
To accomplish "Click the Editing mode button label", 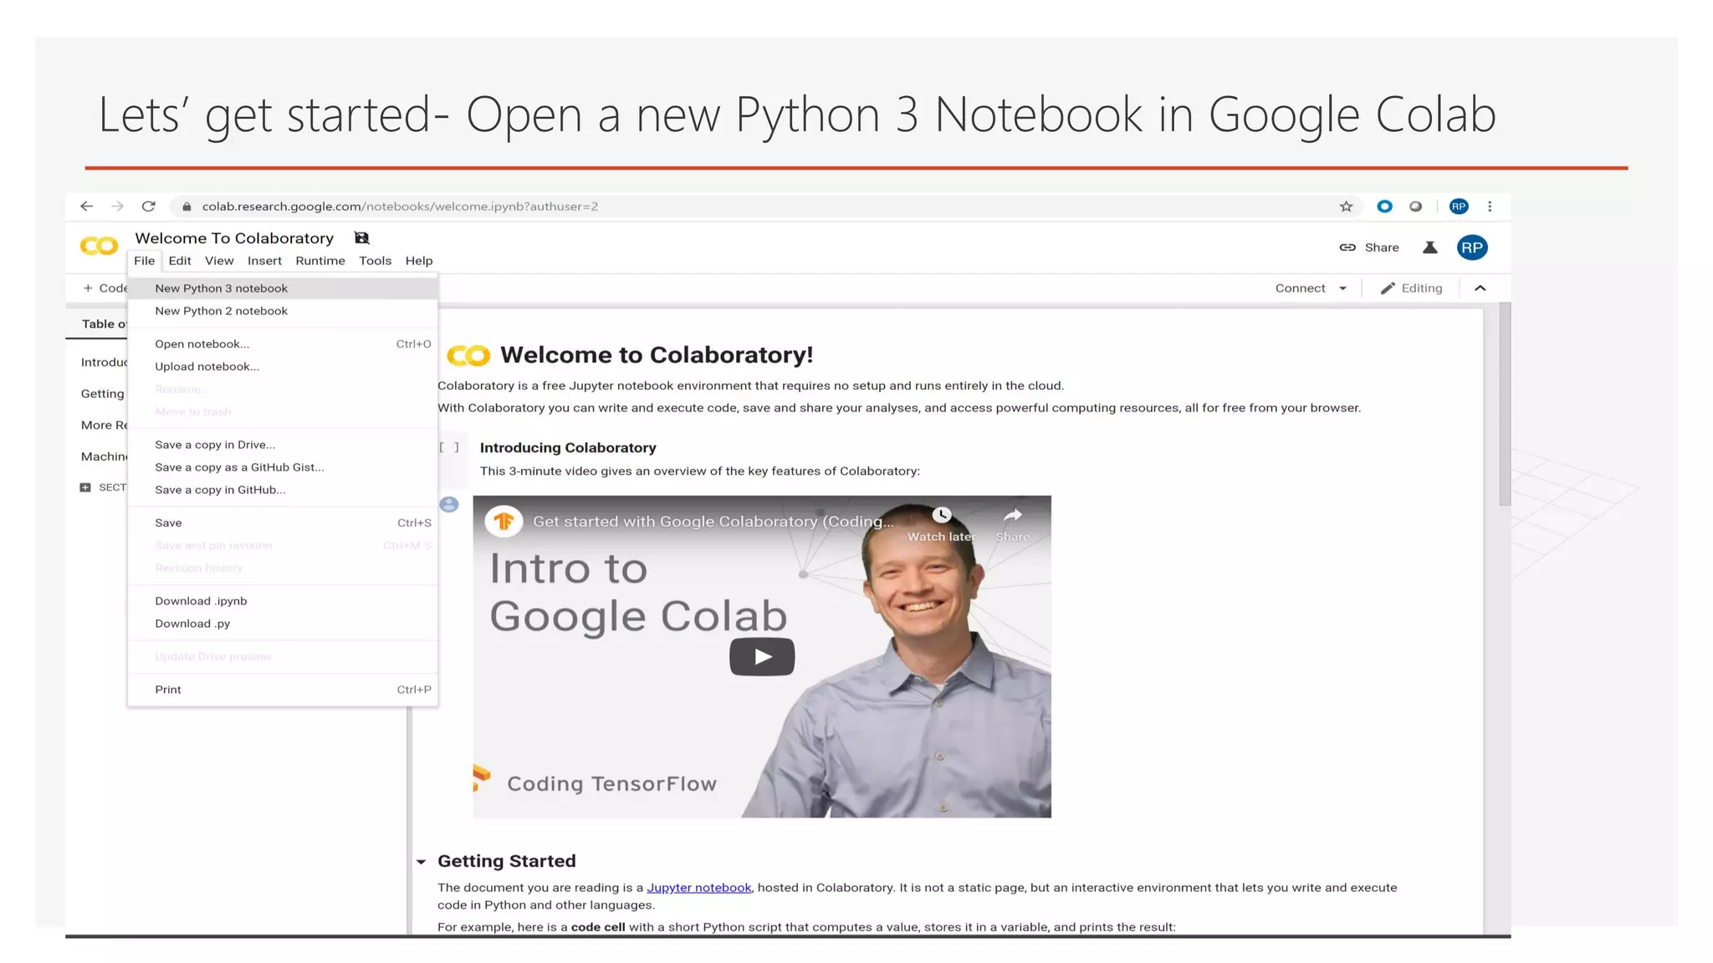I will tap(1422, 288).
